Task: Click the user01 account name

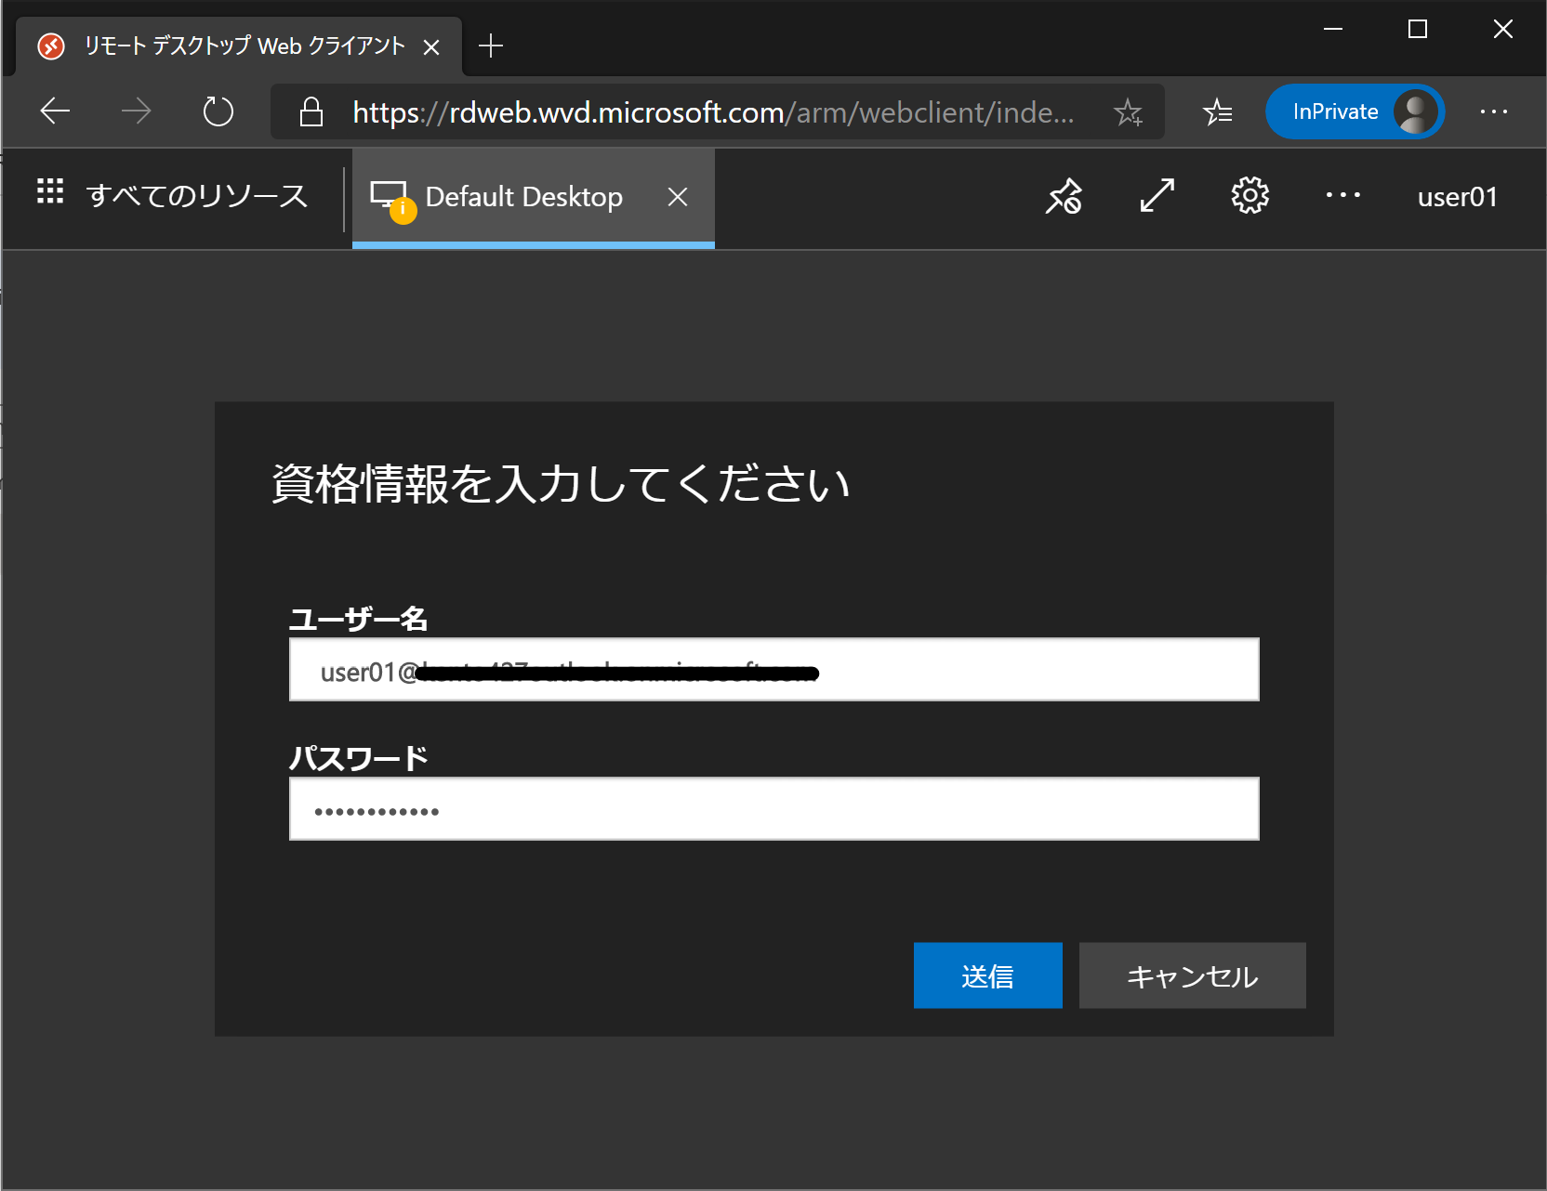Action: 1457,196
